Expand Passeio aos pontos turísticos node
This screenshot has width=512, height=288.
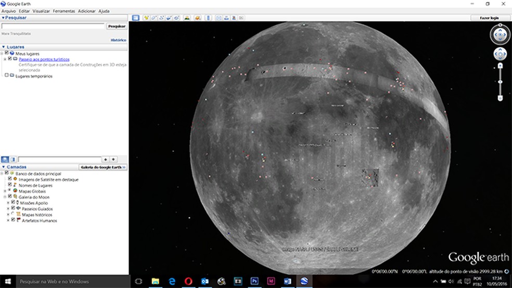(5, 59)
